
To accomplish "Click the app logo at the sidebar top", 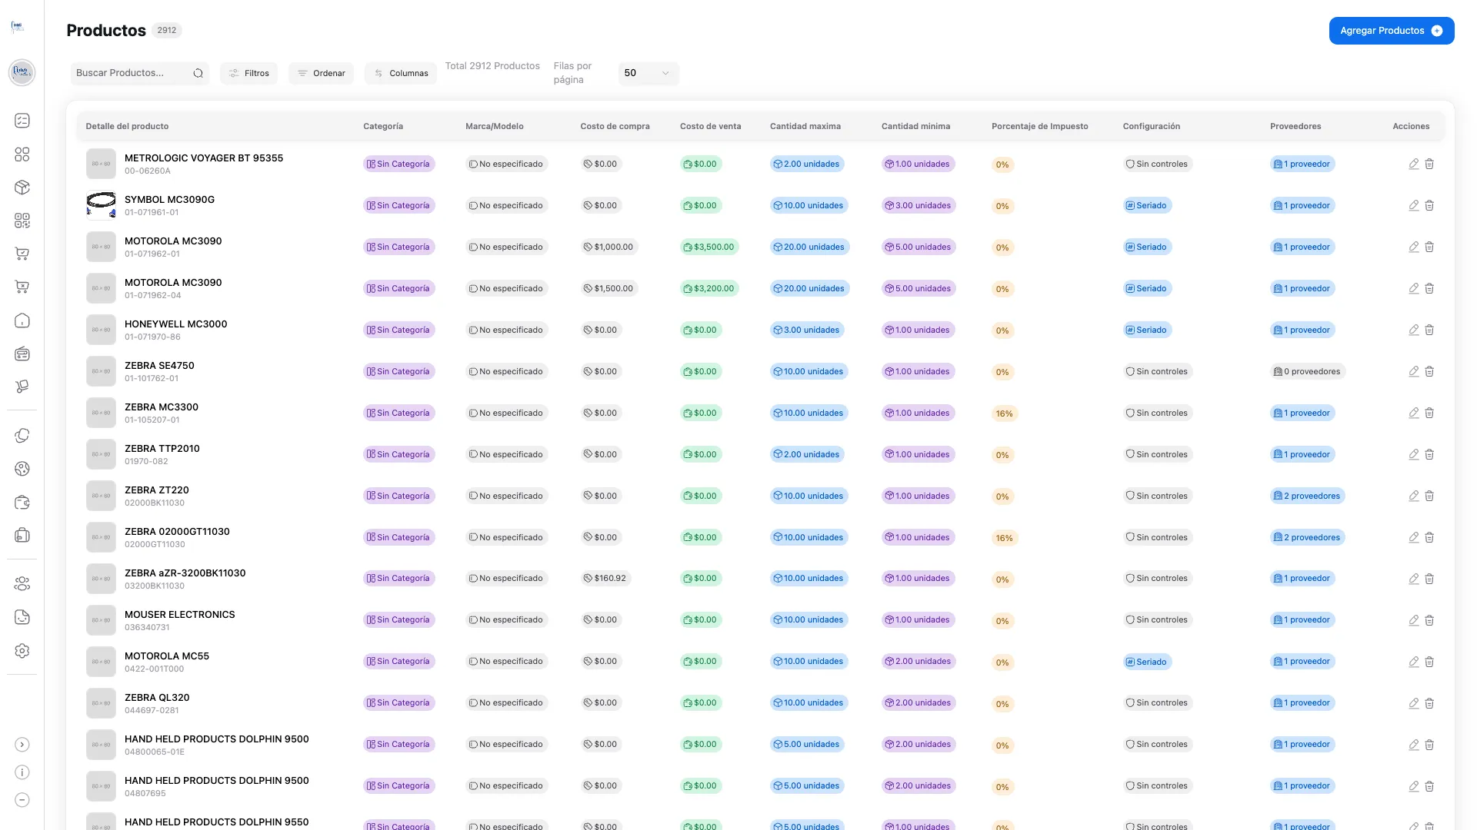I will (x=17, y=27).
